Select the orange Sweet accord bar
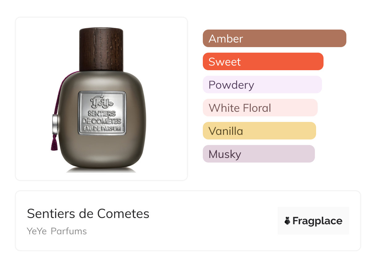The height and width of the screenshot is (266, 376). (x=263, y=62)
